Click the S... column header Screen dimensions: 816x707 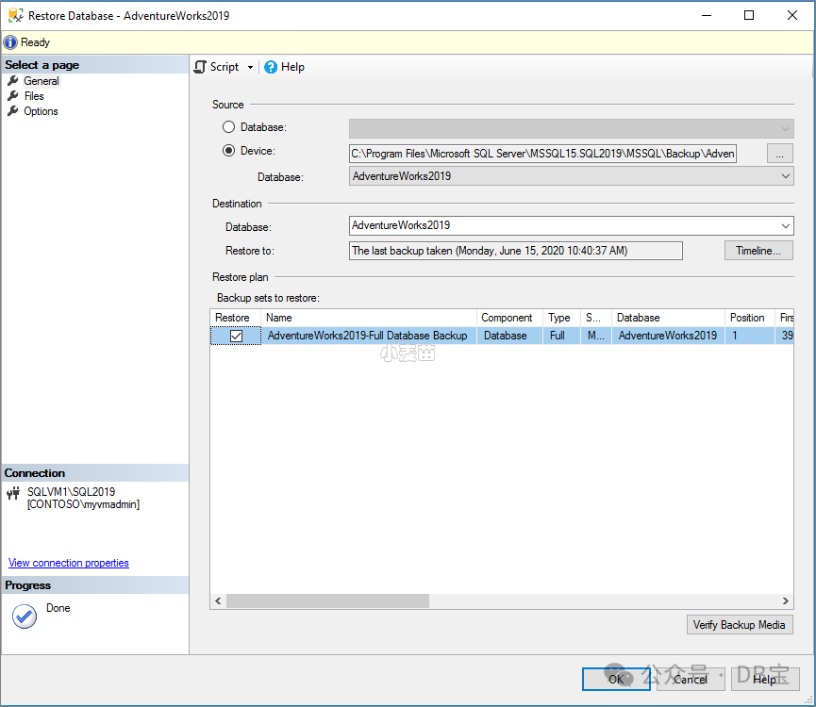(596, 318)
